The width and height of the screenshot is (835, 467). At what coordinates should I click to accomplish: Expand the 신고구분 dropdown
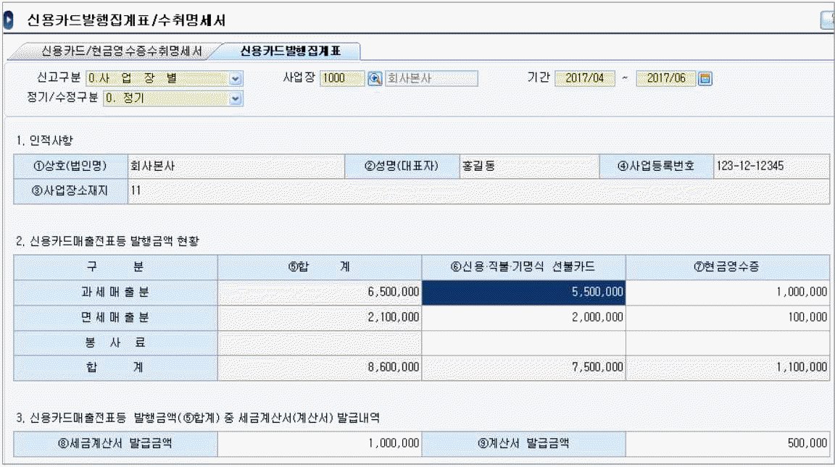click(235, 79)
